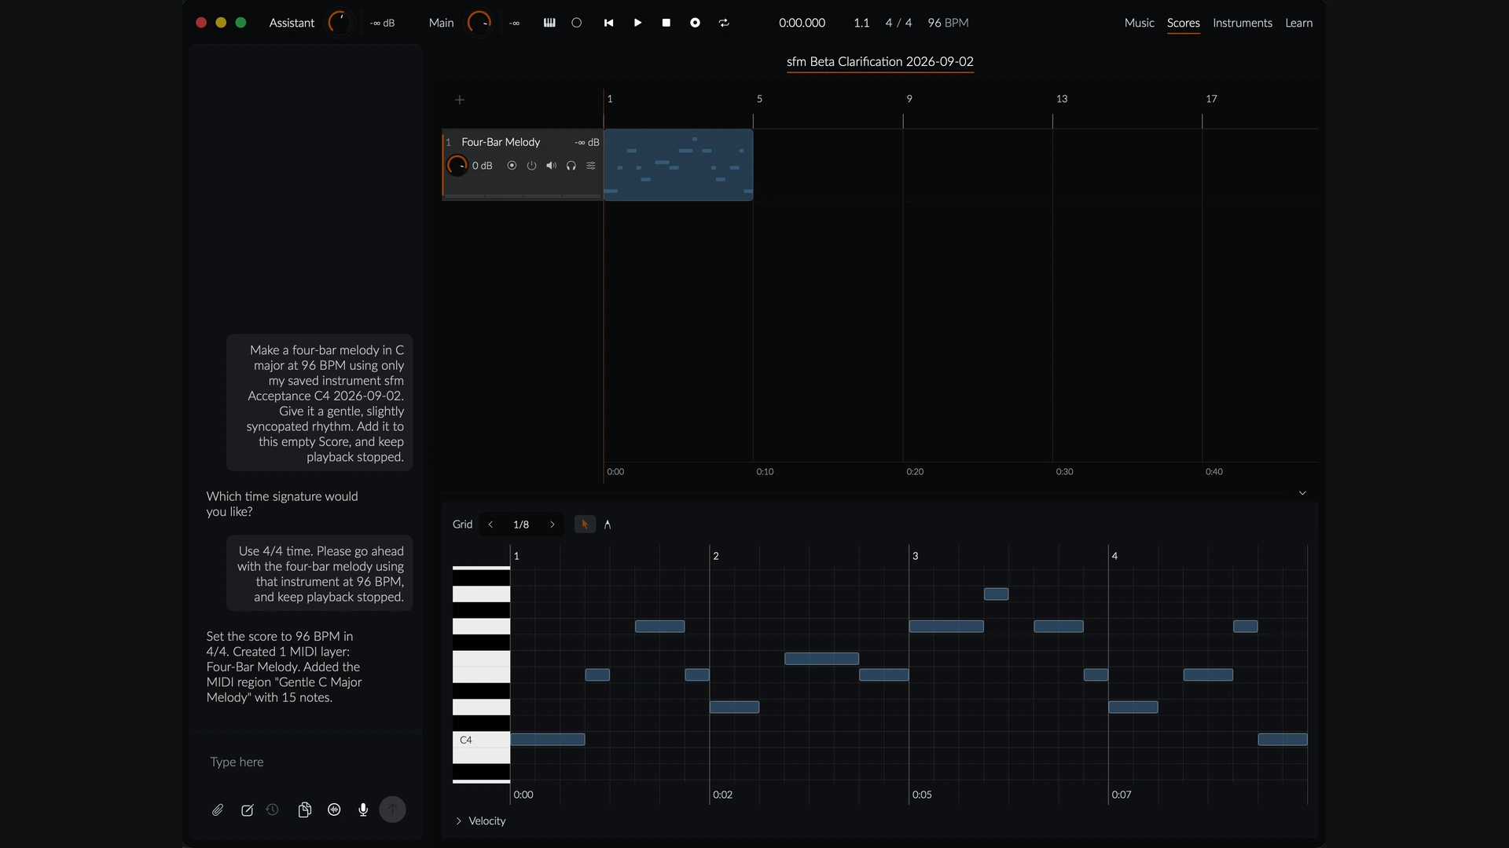The height and width of the screenshot is (848, 1509).
Task: Adjust the Four-Bar Melody track volume knob
Action: point(457,166)
